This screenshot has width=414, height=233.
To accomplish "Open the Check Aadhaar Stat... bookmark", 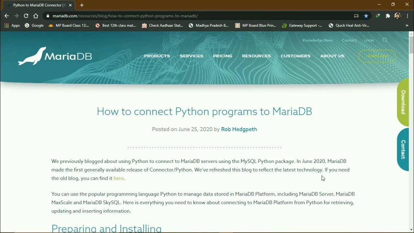I will pos(162,25).
